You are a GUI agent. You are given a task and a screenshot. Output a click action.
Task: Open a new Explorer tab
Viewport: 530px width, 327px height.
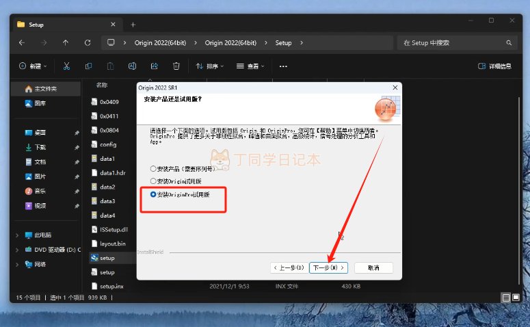(133, 25)
